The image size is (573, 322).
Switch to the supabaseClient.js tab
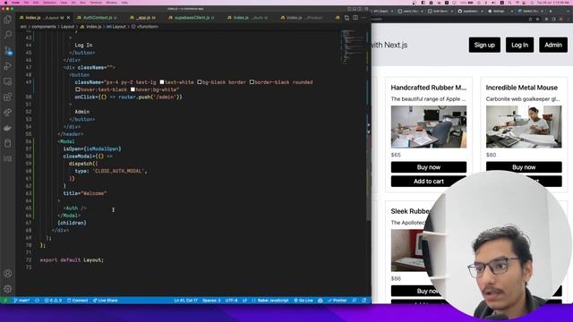[x=192, y=18]
